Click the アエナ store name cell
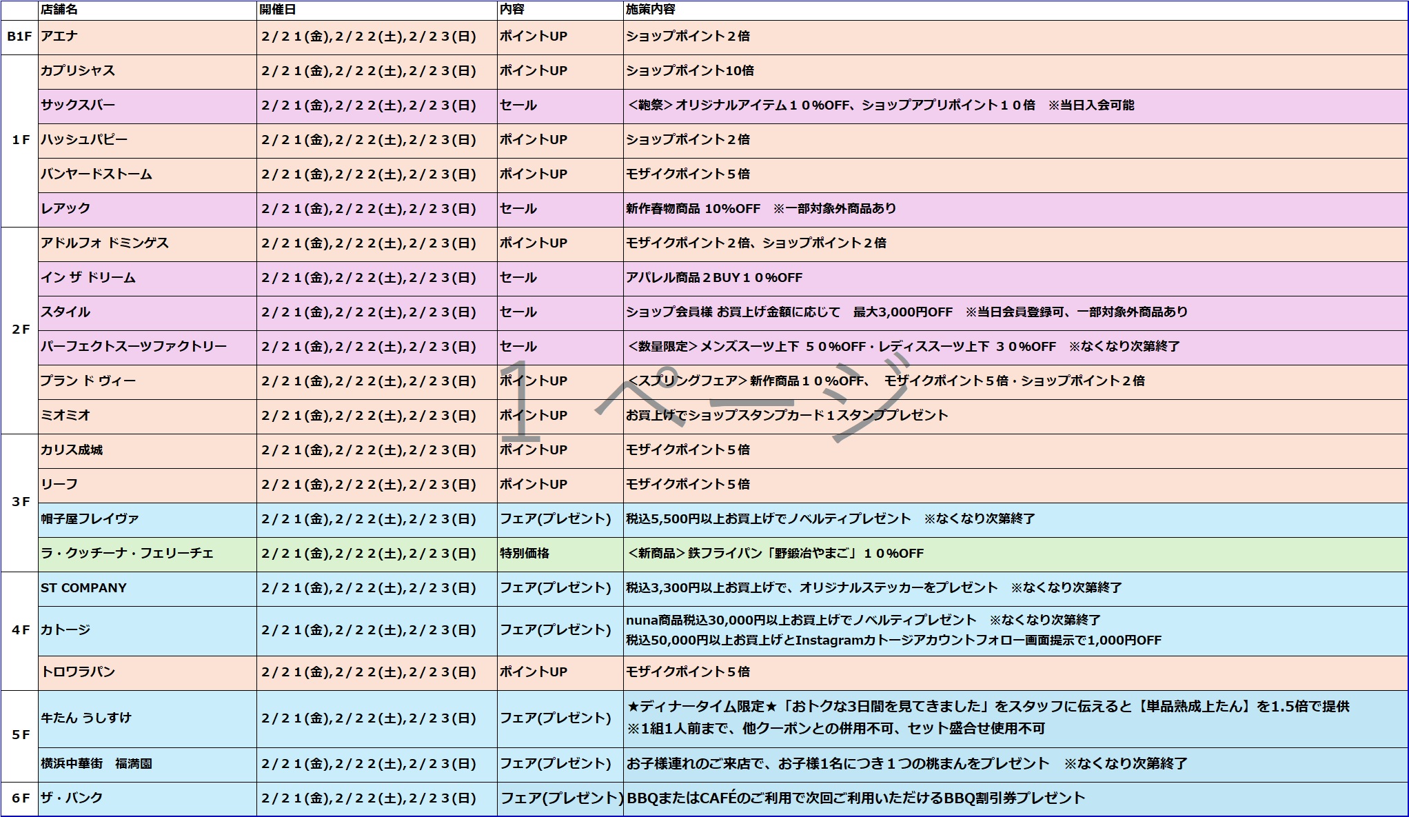This screenshot has width=1409, height=817. pos(148,37)
